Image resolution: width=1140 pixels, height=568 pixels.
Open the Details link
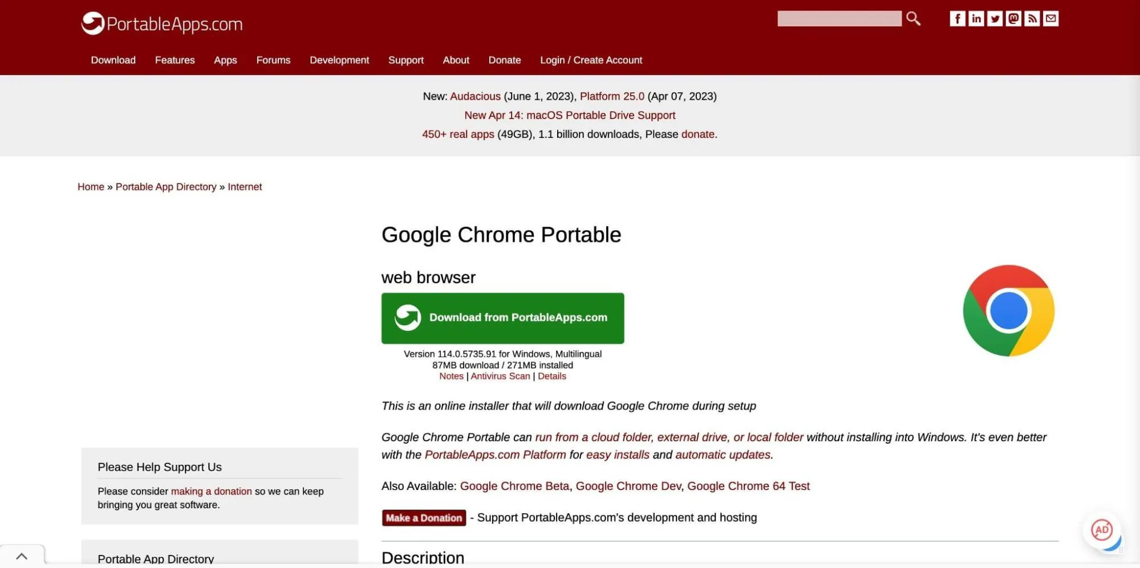tap(551, 376)
